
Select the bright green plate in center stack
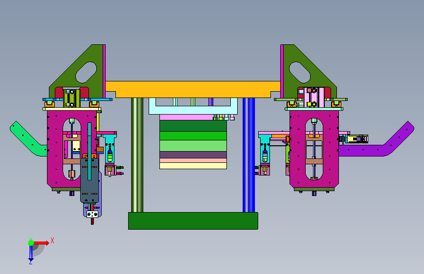(193, 136)
